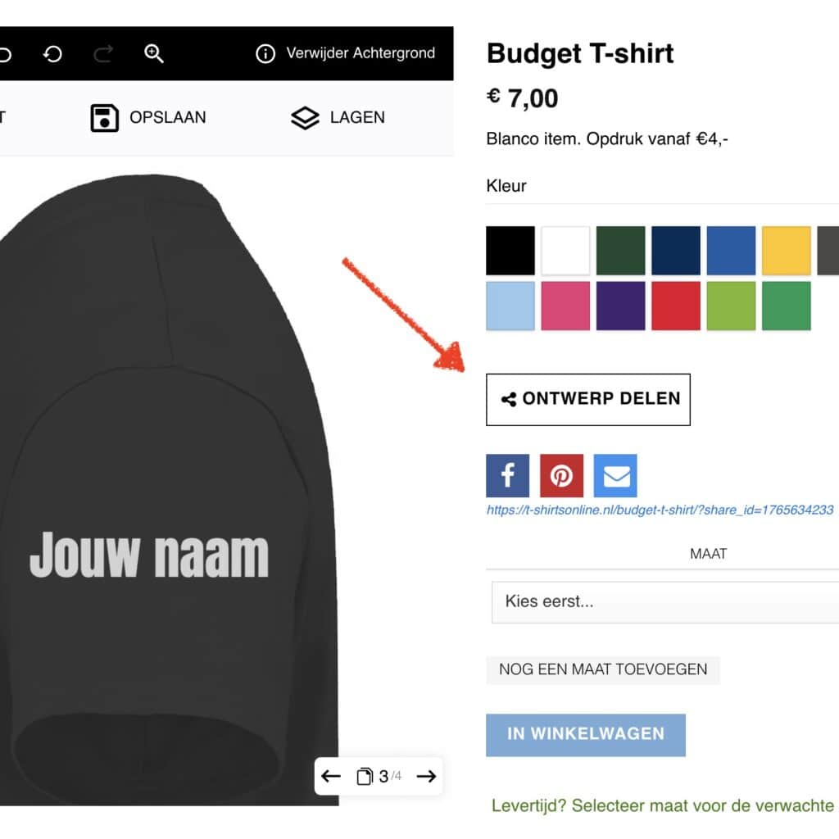This screenshot has height=839, width=839.
Task: Pick the dark green color swatch
Action: click(x=621, y=251)
